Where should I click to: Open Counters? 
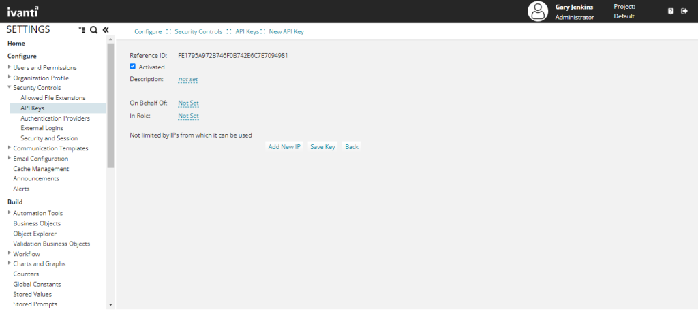tap(26, 274)
